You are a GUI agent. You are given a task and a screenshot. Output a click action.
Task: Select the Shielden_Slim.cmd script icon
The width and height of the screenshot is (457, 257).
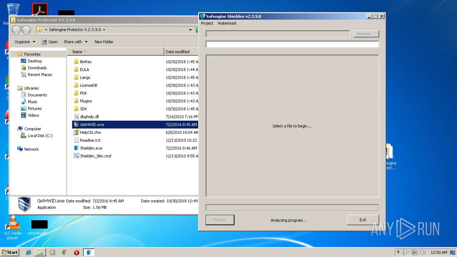(x=76, y=156)
